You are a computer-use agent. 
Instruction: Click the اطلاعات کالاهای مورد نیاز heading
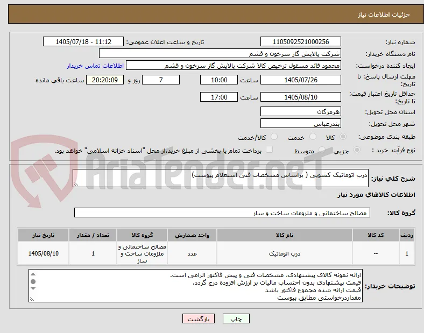click(x=376, y=195)
